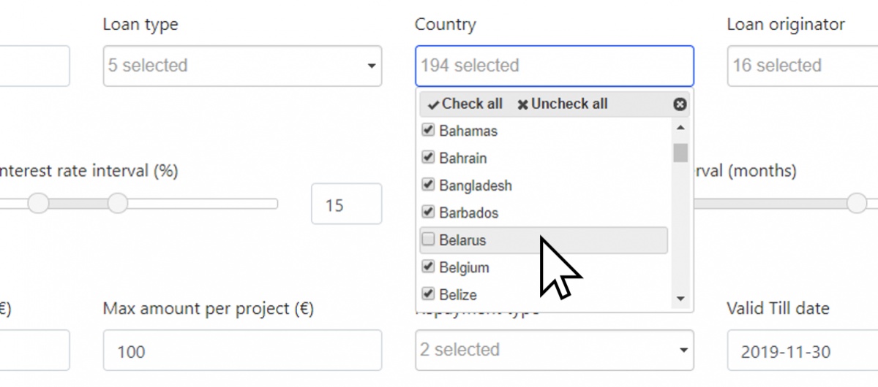Click the Valid Till date field
Image resolution: width=878 pixels, height=387 pixels.
tap(801, 351)
